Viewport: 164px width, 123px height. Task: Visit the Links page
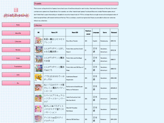(16, 75)
